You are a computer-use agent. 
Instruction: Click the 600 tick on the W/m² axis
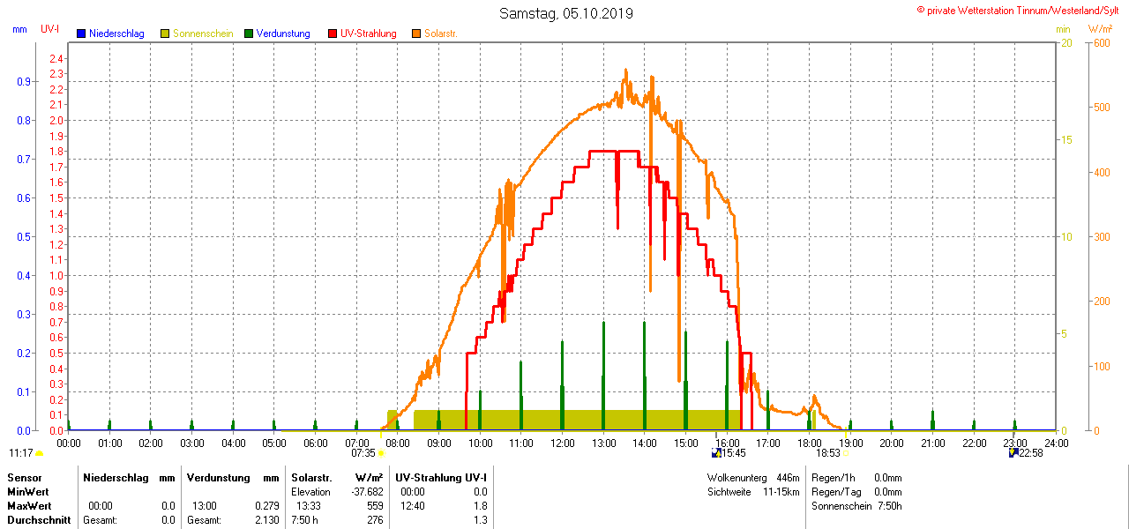(x=1102, y=42)
